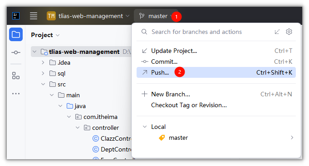Click the search magnifier icon in popup
Viewport: 309px width, 166px height.
tap(144, 32)
